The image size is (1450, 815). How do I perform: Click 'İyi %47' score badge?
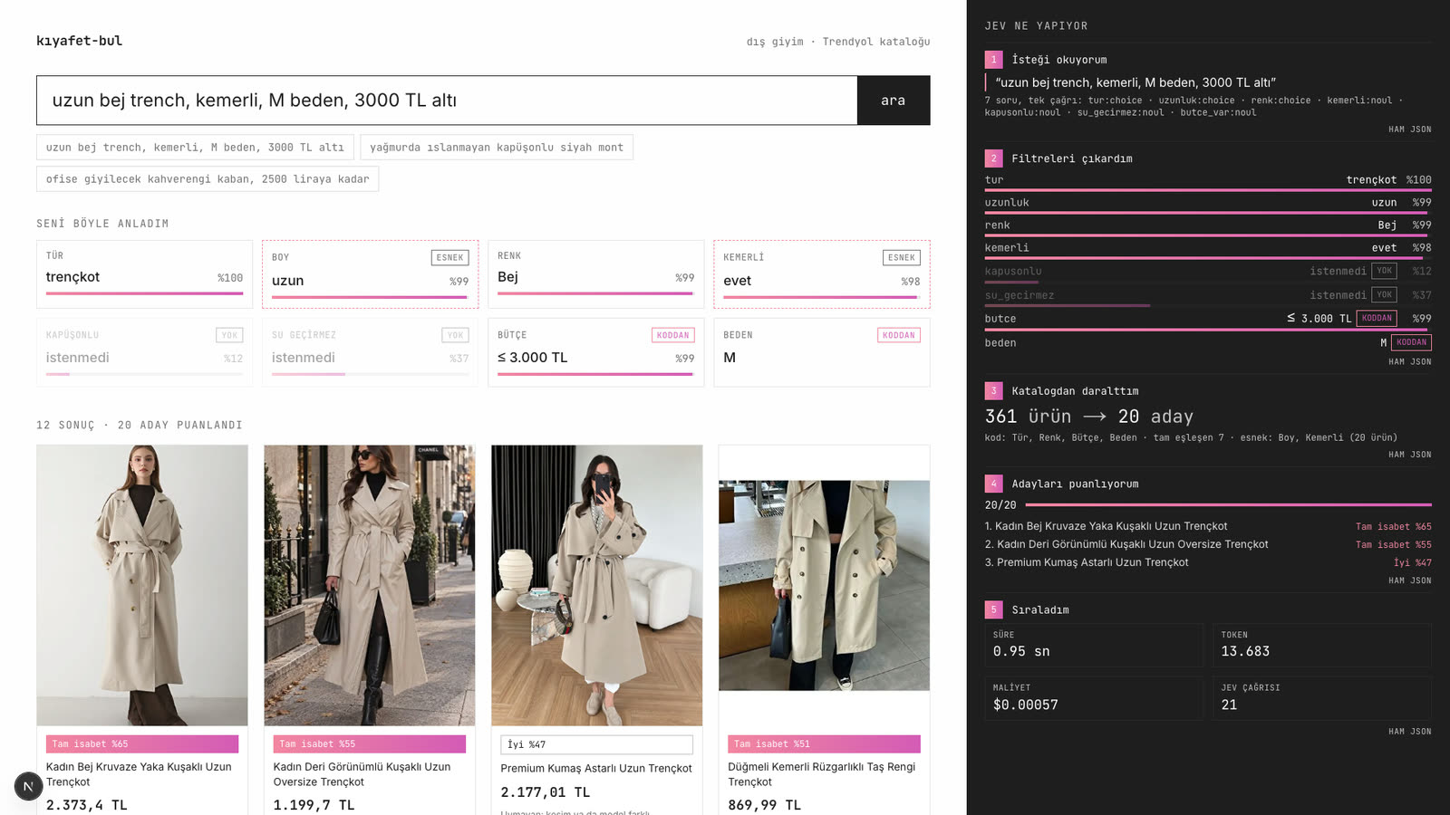pyautogui.click(x=596, y=744)
